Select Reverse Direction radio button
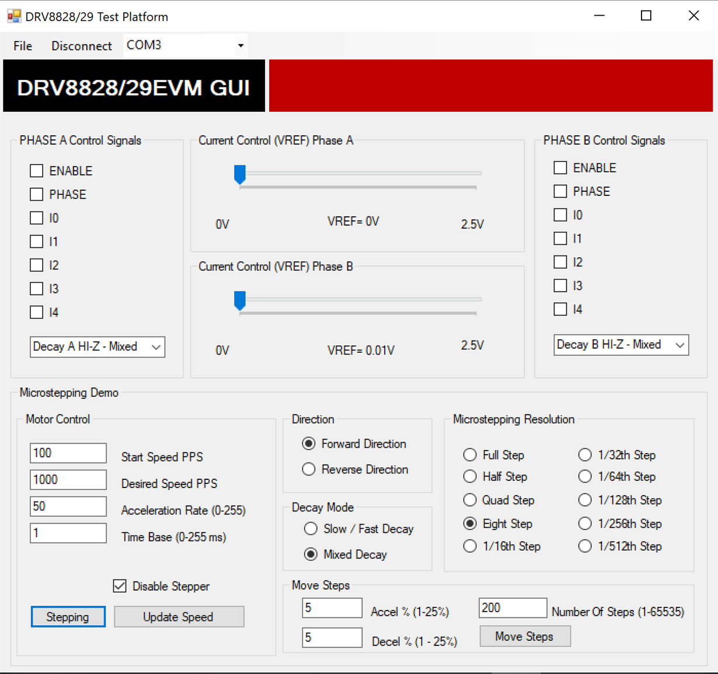This screenshot has width=718, height=674. [x=309, y=469]
